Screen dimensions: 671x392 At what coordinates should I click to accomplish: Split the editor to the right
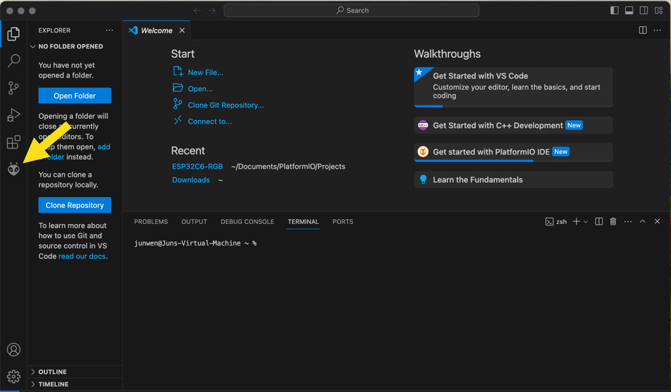tap(643, 30)
